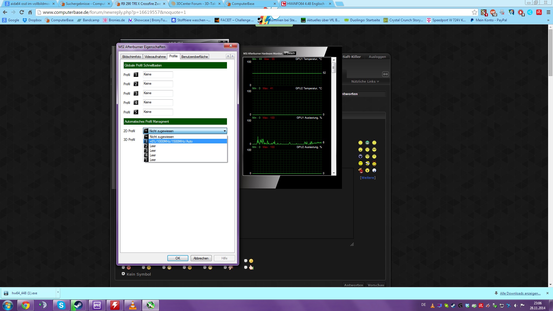The image size is (553, 311).
Task: Click Profil 1 hotkey input field
Action: [x=158, y=75]
